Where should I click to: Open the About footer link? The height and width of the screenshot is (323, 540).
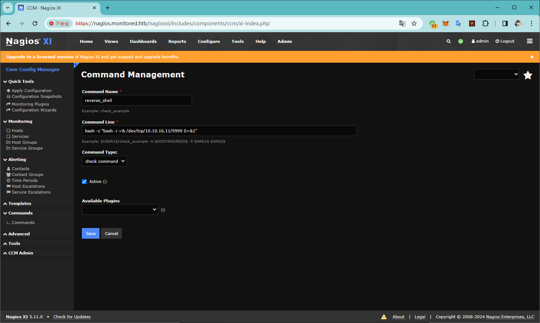point(398,317)
